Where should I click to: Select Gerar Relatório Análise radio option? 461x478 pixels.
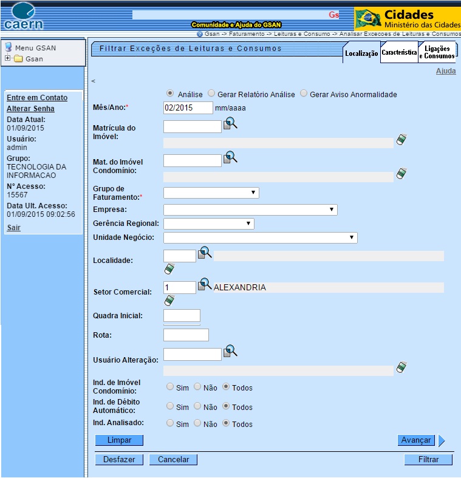point(211,94)
